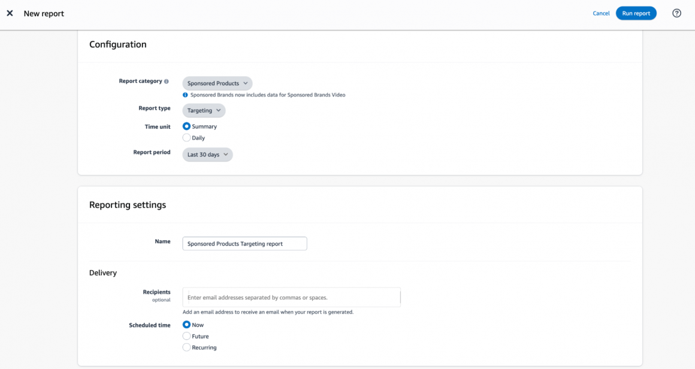Open the help icon
The image size is (695, 369).
tap(676, 13)
